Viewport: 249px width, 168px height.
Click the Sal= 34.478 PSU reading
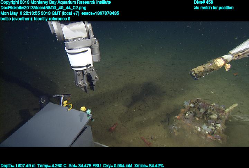[85, 166]
